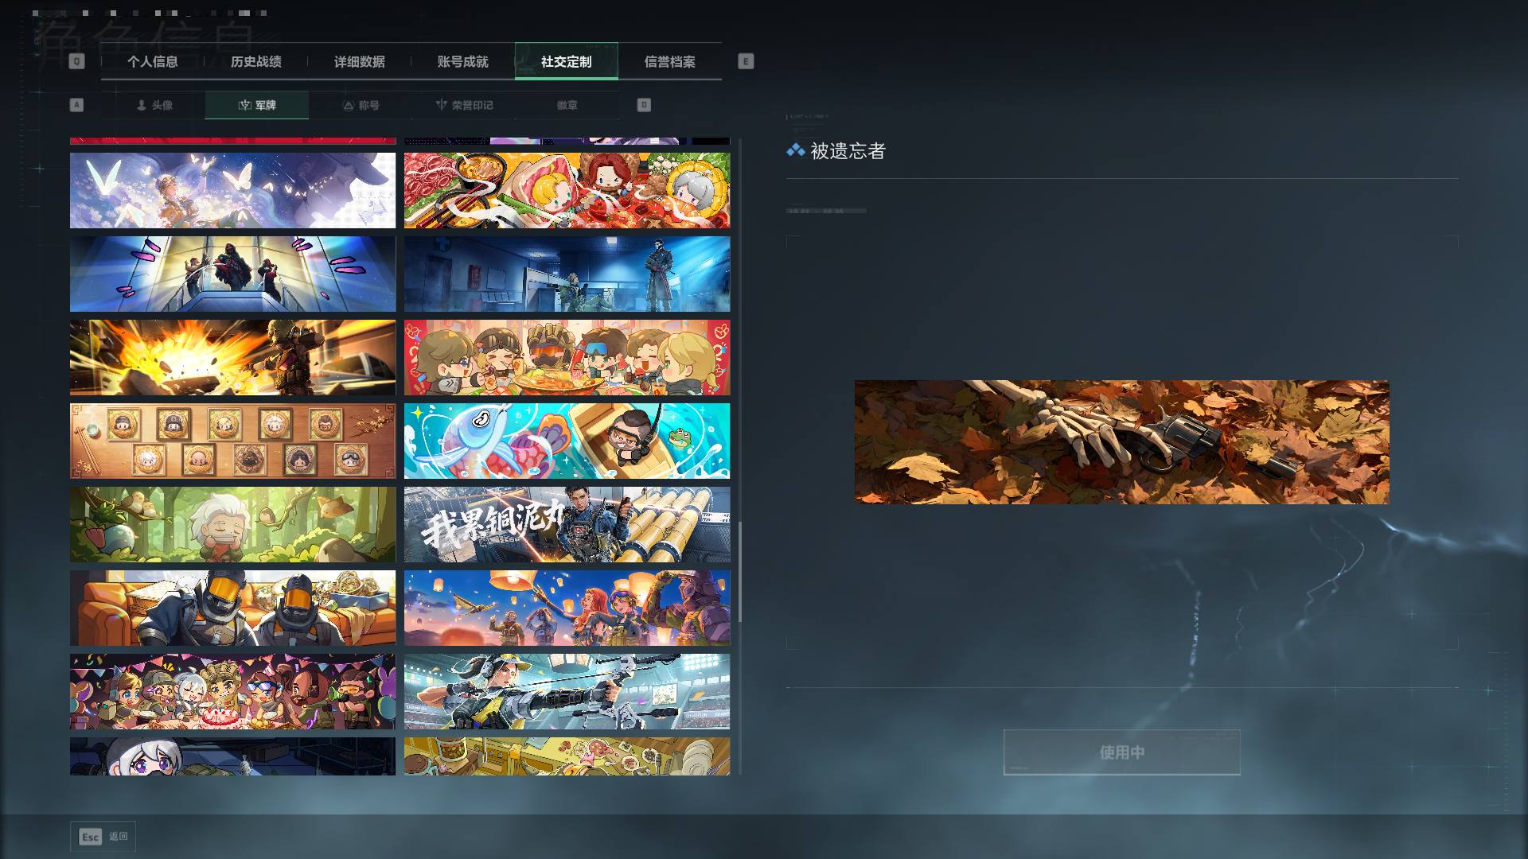Screen dimensions: 1528x859
Task: Switch to the 账号成就 tab
Action: click(x=462, y=61)
